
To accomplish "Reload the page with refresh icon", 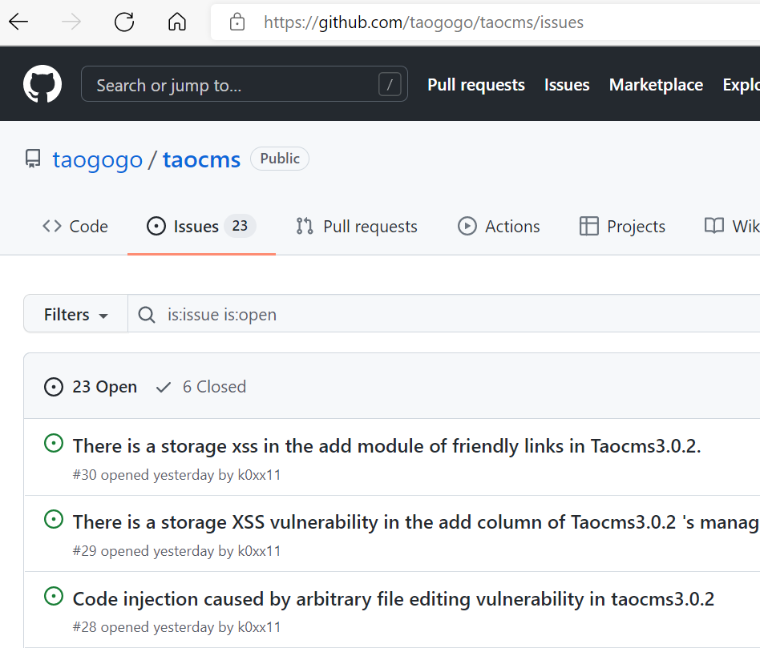I will [124, 22].
